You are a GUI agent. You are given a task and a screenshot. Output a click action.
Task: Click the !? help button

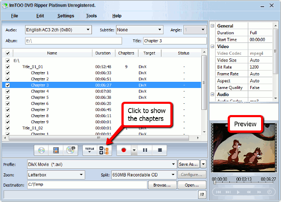(202, 194)
